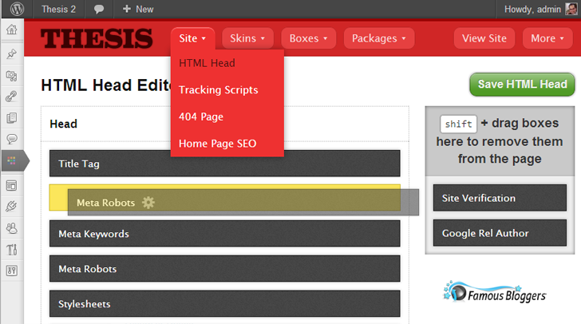Click gear icon on dragged Meta Robots
581x324 pixels.
point(148,203)
